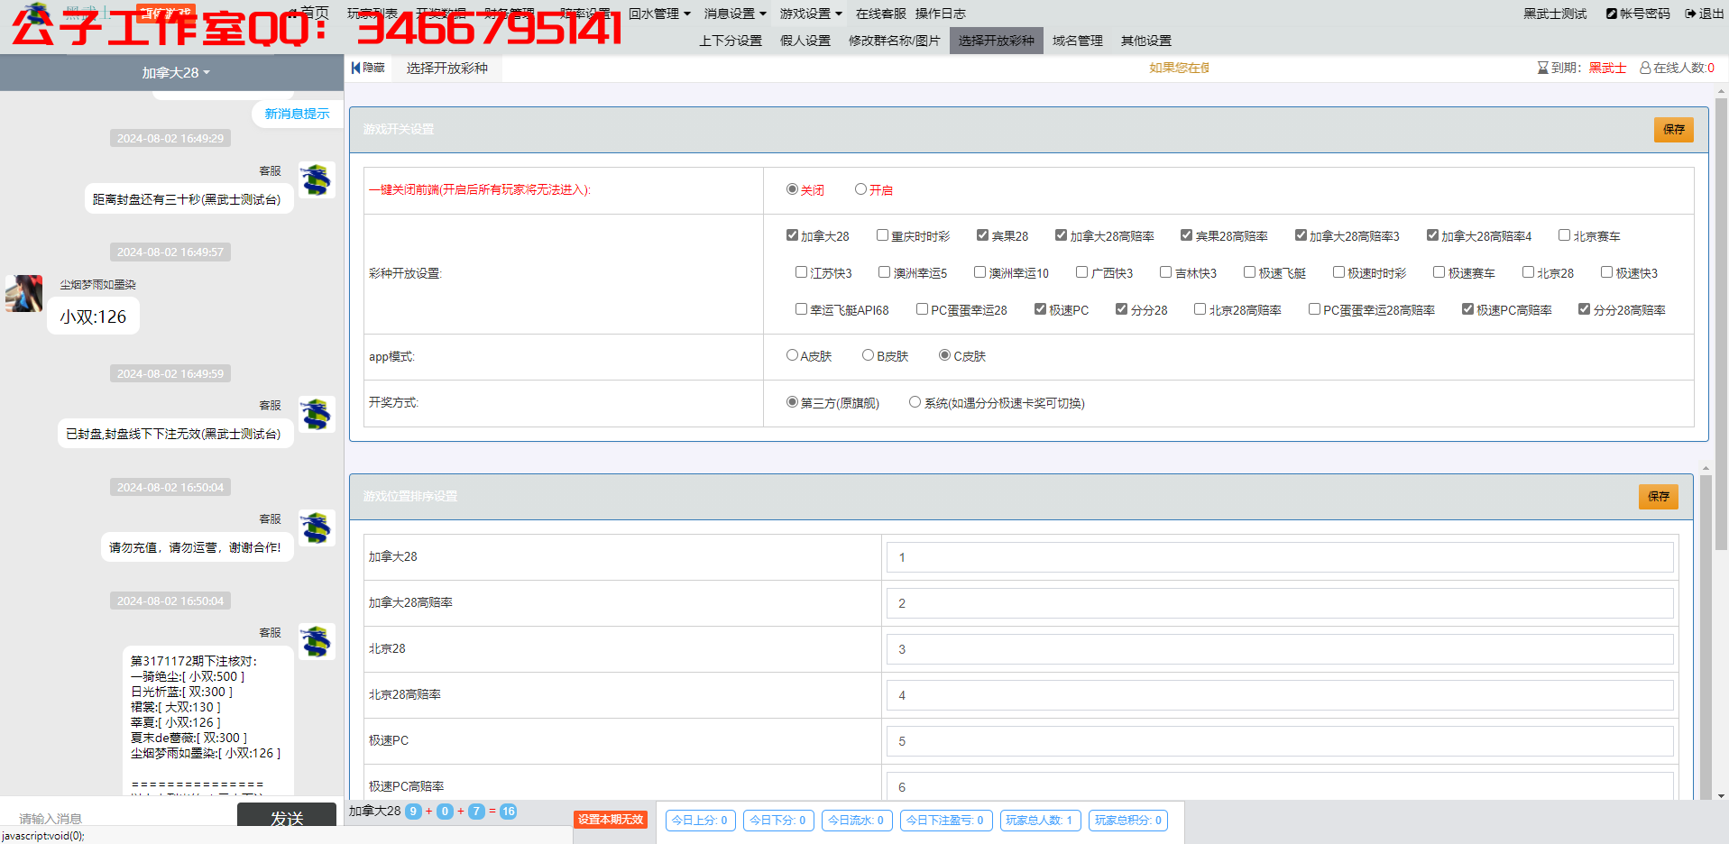This screenshot has width=1729, height=844.
Task: Expand the 回水管理 dropdown menu
Action: point(659,14)
